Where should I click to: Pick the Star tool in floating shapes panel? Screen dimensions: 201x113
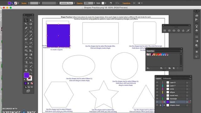(183, 31)
